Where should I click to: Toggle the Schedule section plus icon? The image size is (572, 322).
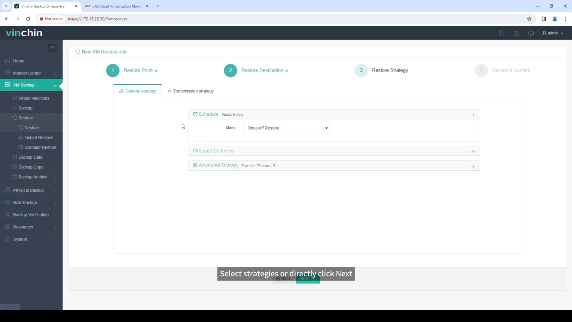473,115
